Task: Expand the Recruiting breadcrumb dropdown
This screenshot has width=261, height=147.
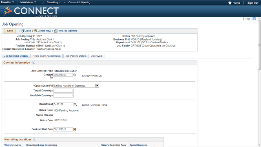Action: click(53, 2)
